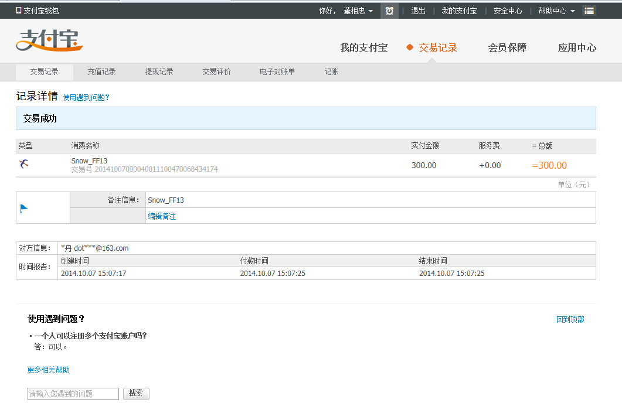
Task: Switch to 充值记录 tab
Action: point(101,71)
